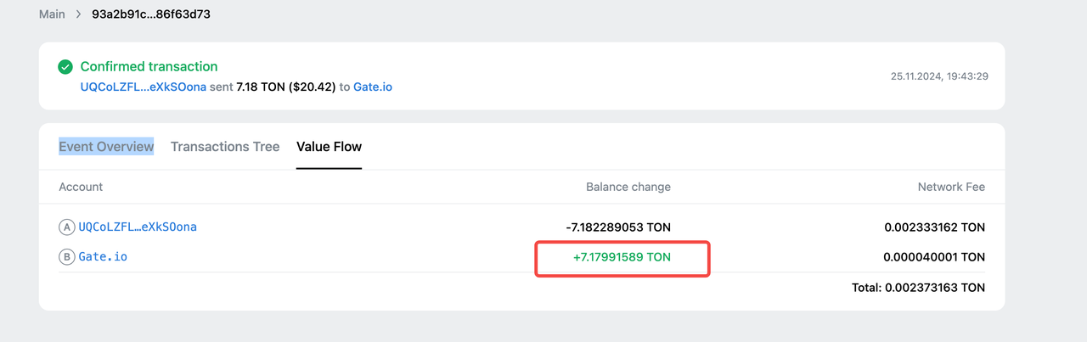Open Gate.io account in table row B

point(103,256)
